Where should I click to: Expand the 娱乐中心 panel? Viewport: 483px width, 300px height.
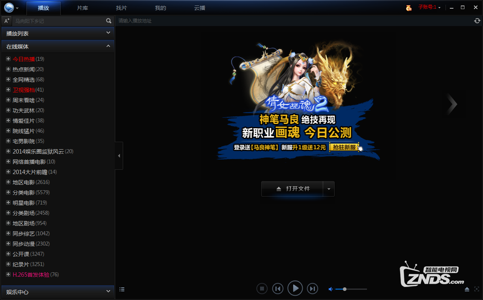tap(58, 292)
